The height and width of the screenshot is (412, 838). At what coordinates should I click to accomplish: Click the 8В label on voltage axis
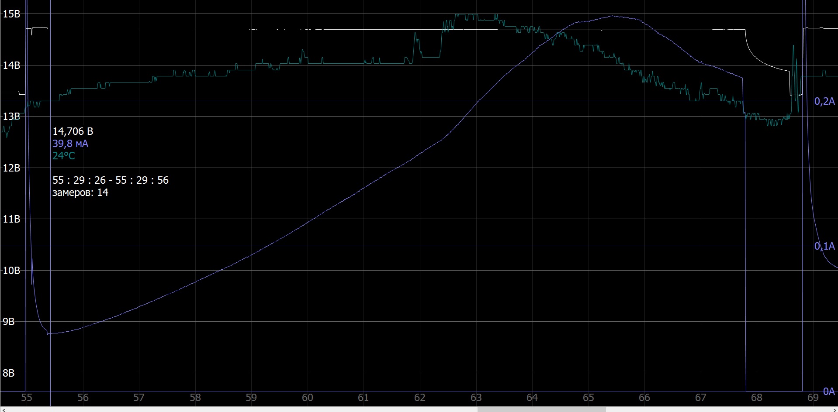coord(9,373)
